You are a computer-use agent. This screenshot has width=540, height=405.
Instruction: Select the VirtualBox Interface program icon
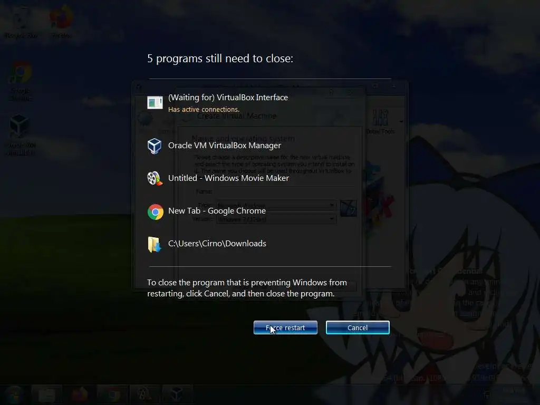pyautogui.click(x=155, y=102)
